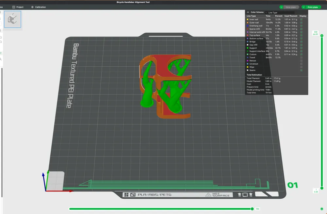The width and height of the screenshot is (327, 214).
Task: Toggle display of Support lines
Action: [301, 48]
